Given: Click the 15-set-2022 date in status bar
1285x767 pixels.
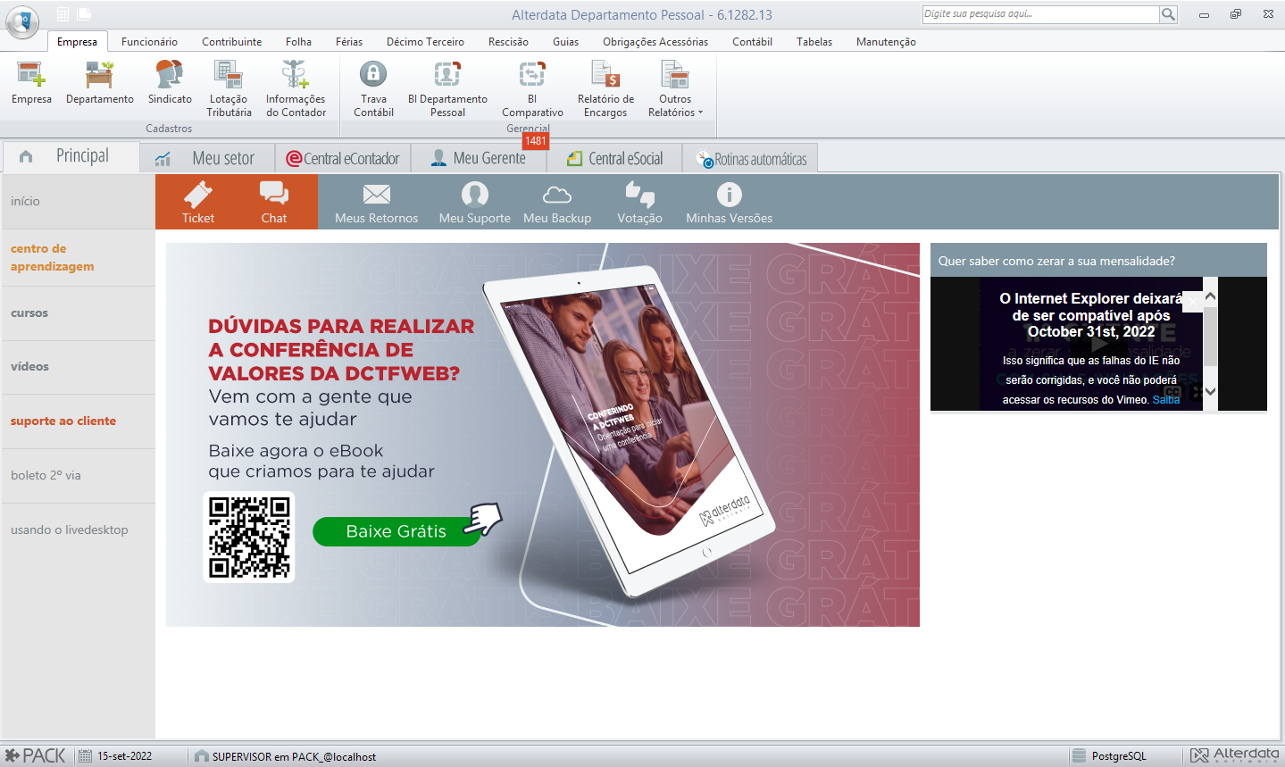Looking at the screenshot, I should [124, 756].
